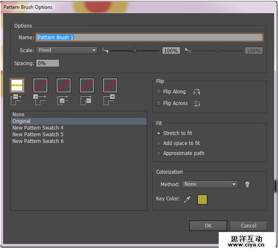Select the Start Tile box

point(87,85)
